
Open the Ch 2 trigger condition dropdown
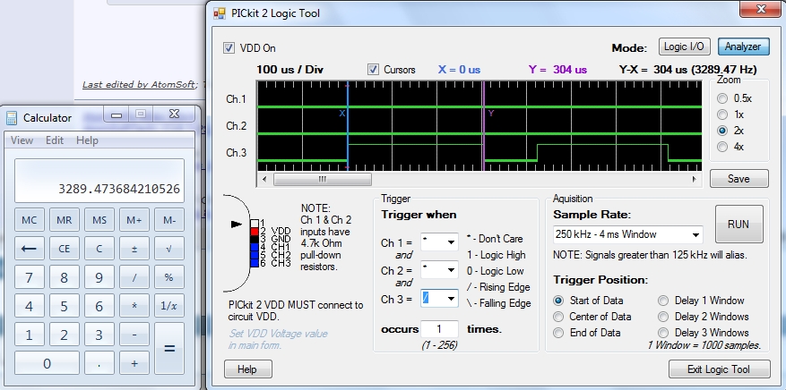[451, 270]
